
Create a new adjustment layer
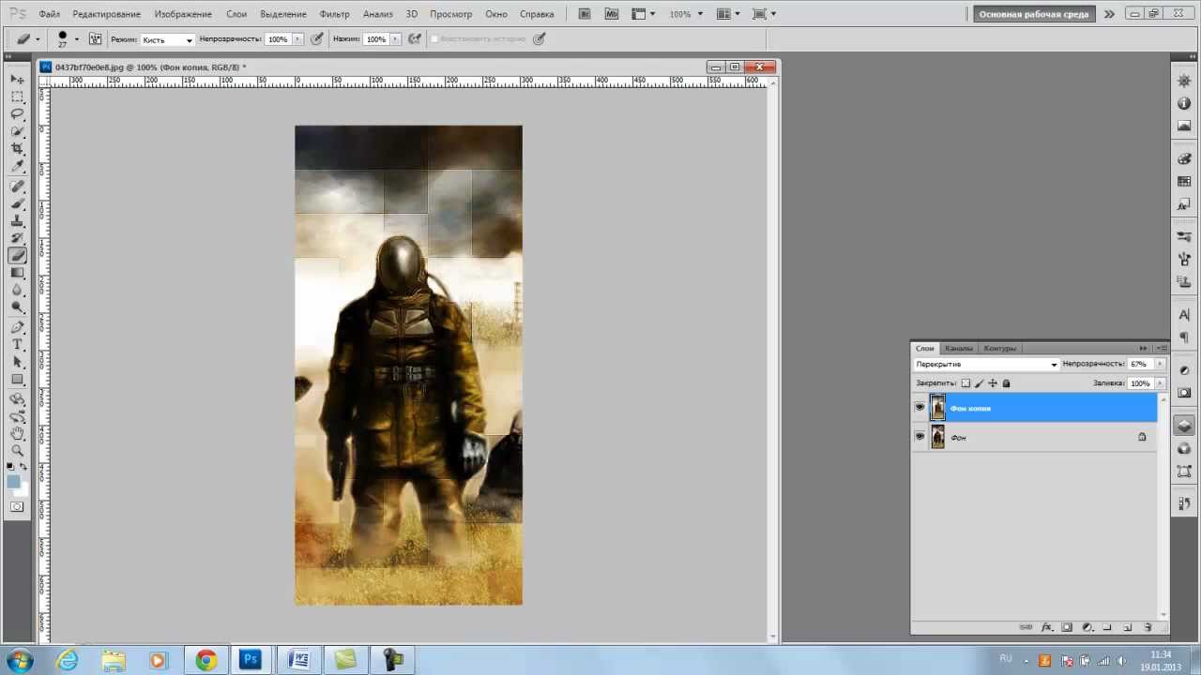1087,627
